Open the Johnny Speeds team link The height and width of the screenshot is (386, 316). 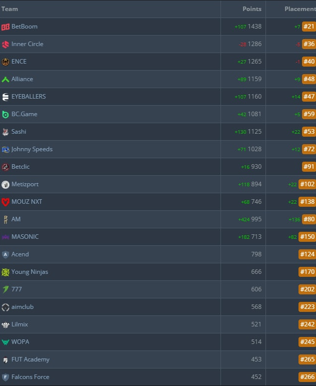coord(31,149)
